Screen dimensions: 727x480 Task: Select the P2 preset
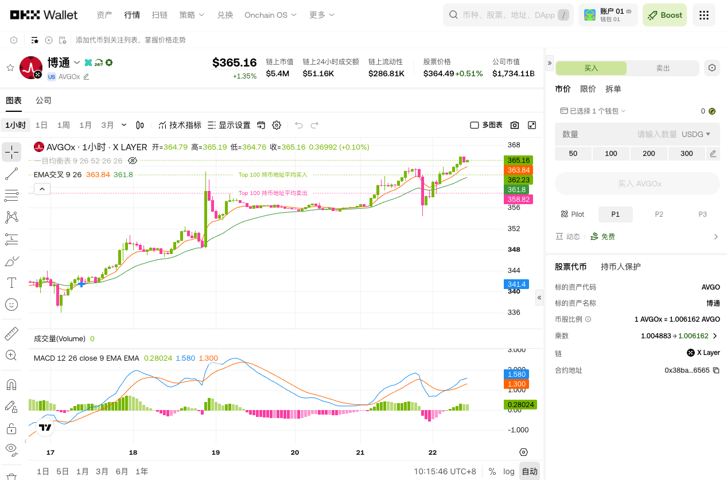point(659,214)
